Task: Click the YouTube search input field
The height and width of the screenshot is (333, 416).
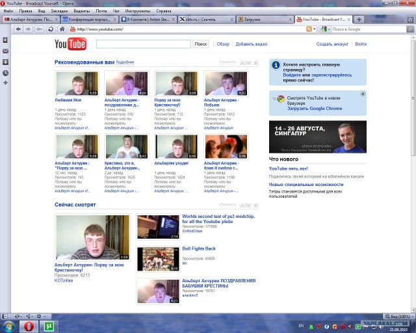Action: 143,44
